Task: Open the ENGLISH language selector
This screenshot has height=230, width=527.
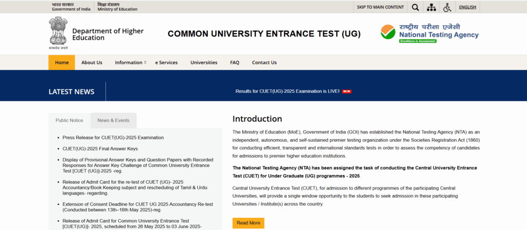Action: coord(467,7)
